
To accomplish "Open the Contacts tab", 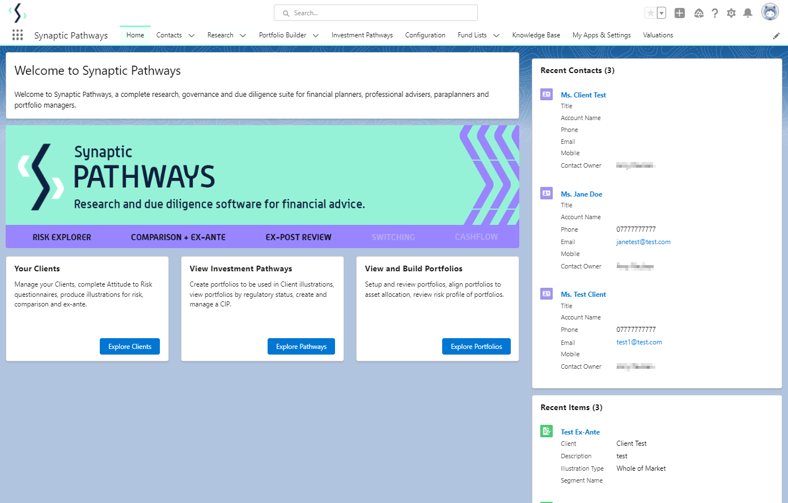I will (x=169, y=35).
